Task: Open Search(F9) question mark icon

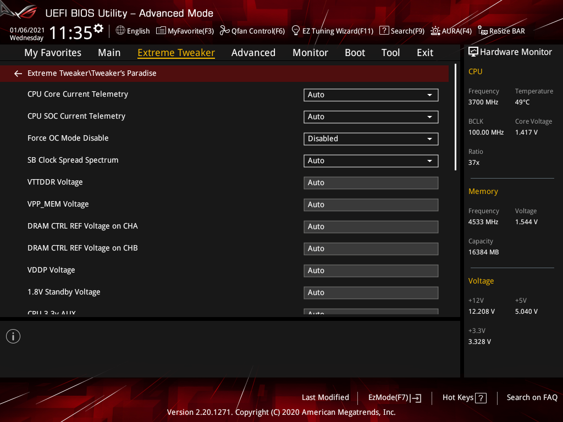Action: click(384, 31)
